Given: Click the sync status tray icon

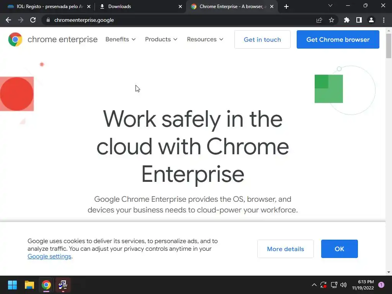Looking at the screenshot, I should pyautogui.click(x=323, y=285).
